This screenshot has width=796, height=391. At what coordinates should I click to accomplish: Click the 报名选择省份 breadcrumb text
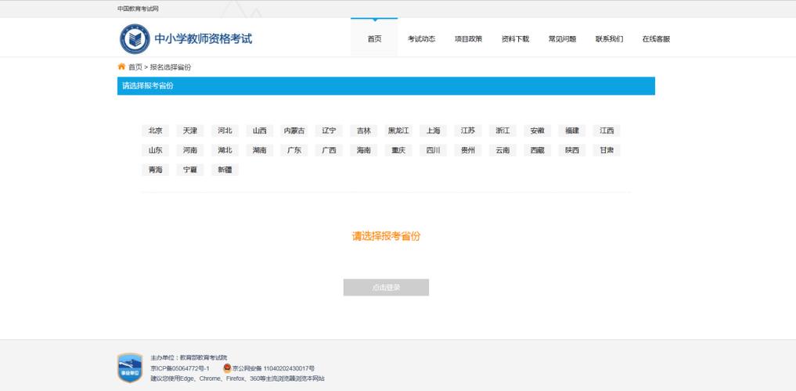[171, 67]
